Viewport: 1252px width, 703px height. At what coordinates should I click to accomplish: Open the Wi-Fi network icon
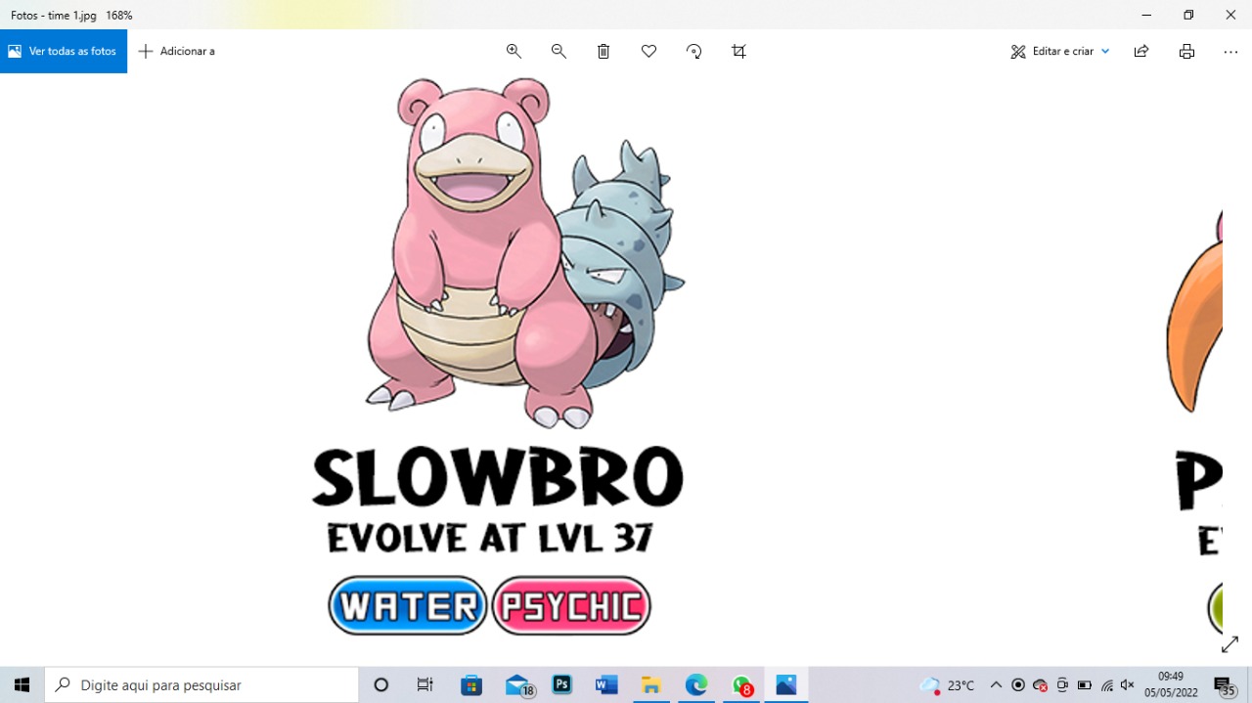[1106, 684]
